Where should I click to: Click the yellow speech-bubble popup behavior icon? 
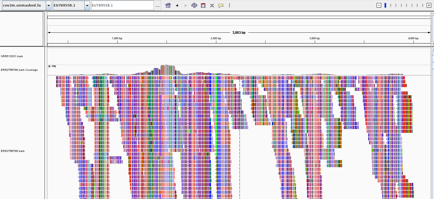(x=221, y=5)
